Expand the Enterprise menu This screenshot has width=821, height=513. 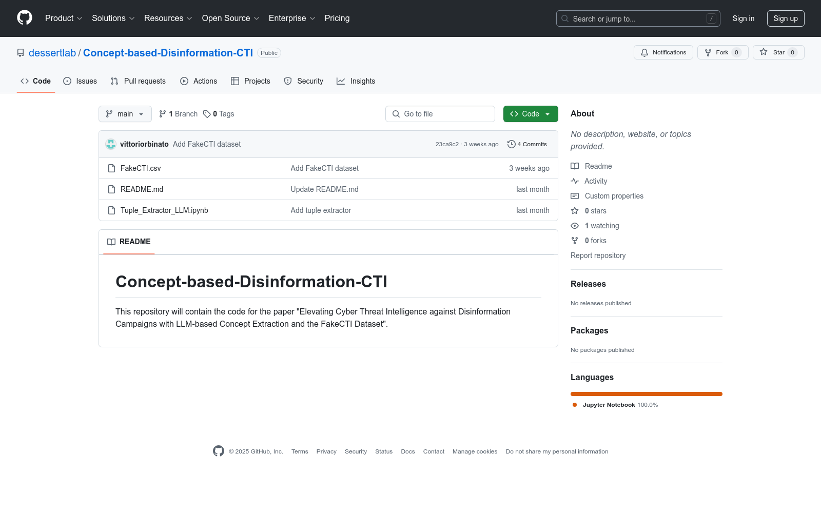point(292,18)
